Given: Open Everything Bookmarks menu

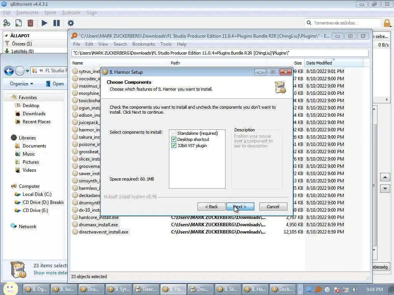Looking at the screenshot, I should click(x=144, y=44).
